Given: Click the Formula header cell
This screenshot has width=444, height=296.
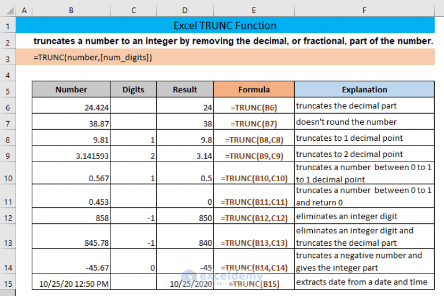Looking at the screenshot, I should [x=254, y=89].
